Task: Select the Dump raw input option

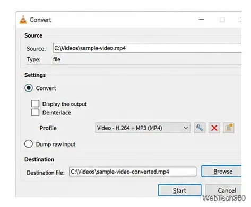Action: click(29, 144)
